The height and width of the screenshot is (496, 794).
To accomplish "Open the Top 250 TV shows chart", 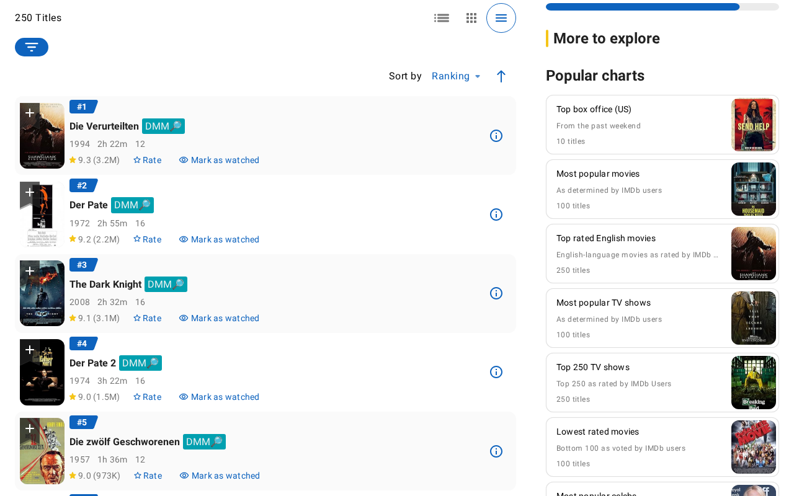I will (x=593, y=367).
